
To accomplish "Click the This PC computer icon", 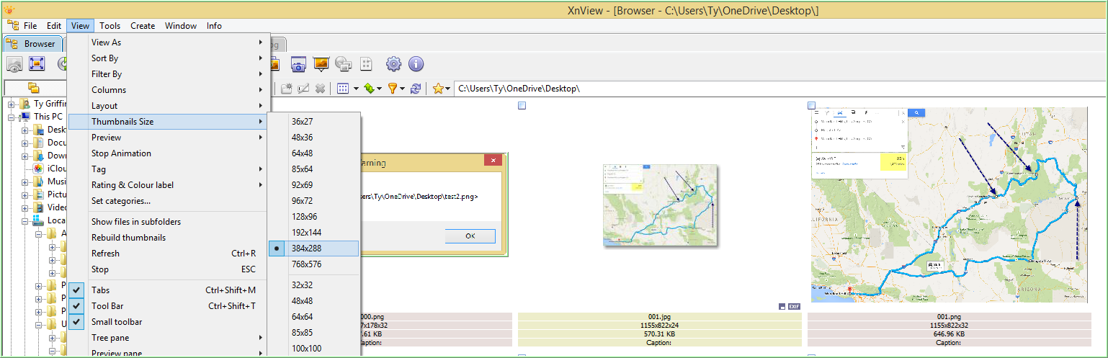I will (25, 116).
